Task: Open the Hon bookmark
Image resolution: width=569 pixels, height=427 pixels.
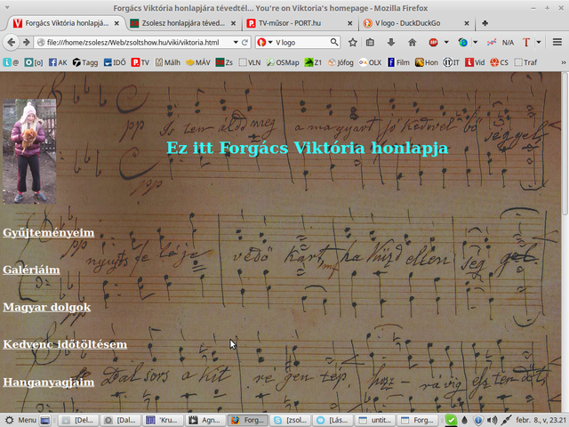Action: coord(427,62)
